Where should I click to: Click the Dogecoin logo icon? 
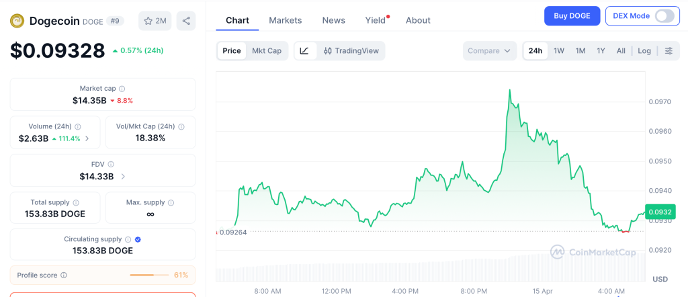[x=17, y=21]
